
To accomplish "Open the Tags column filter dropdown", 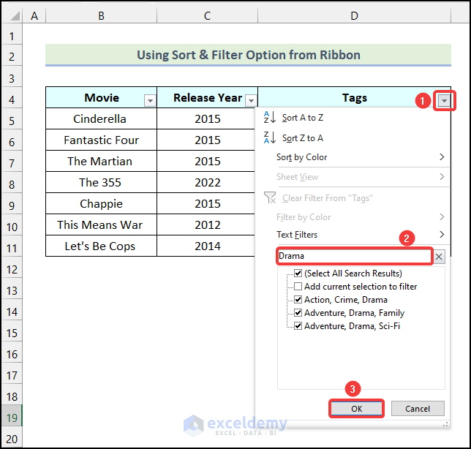I will click(444, 101).
